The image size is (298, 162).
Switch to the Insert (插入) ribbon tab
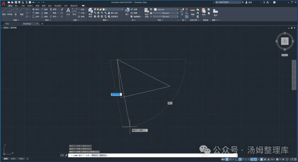(16, 6)
